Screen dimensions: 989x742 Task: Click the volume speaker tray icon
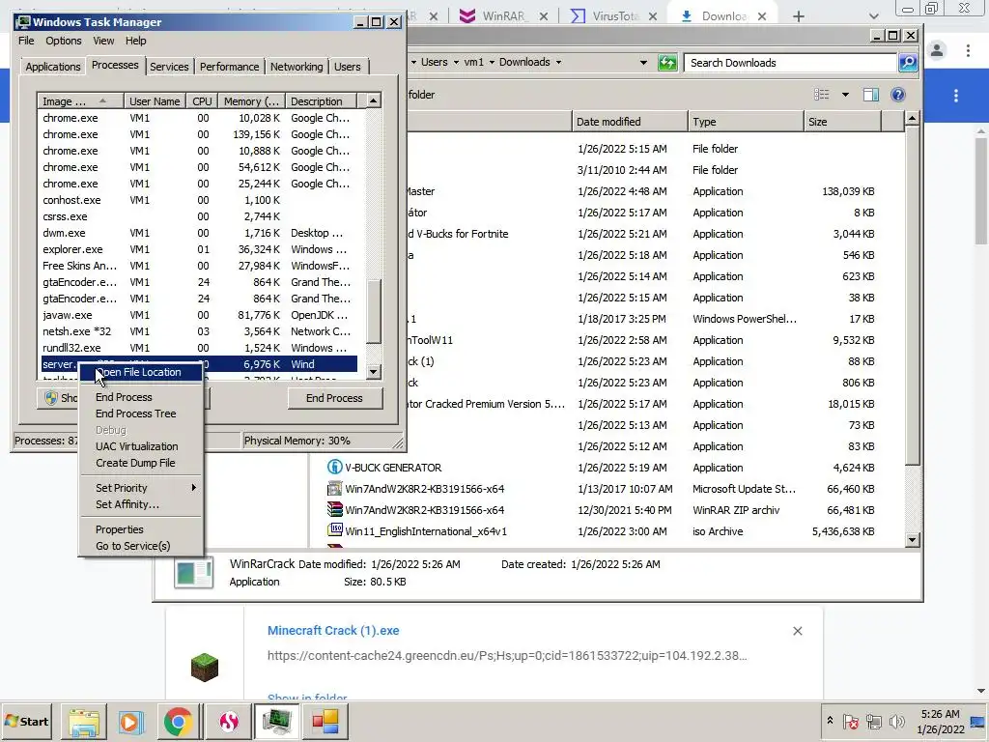coord(896,721)
